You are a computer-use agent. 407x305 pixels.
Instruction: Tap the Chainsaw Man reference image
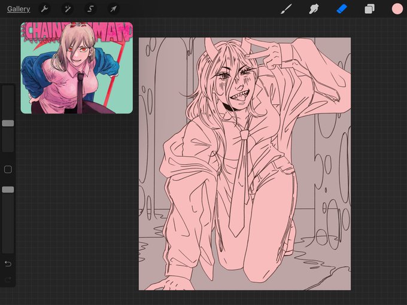(x=77, y=68)
